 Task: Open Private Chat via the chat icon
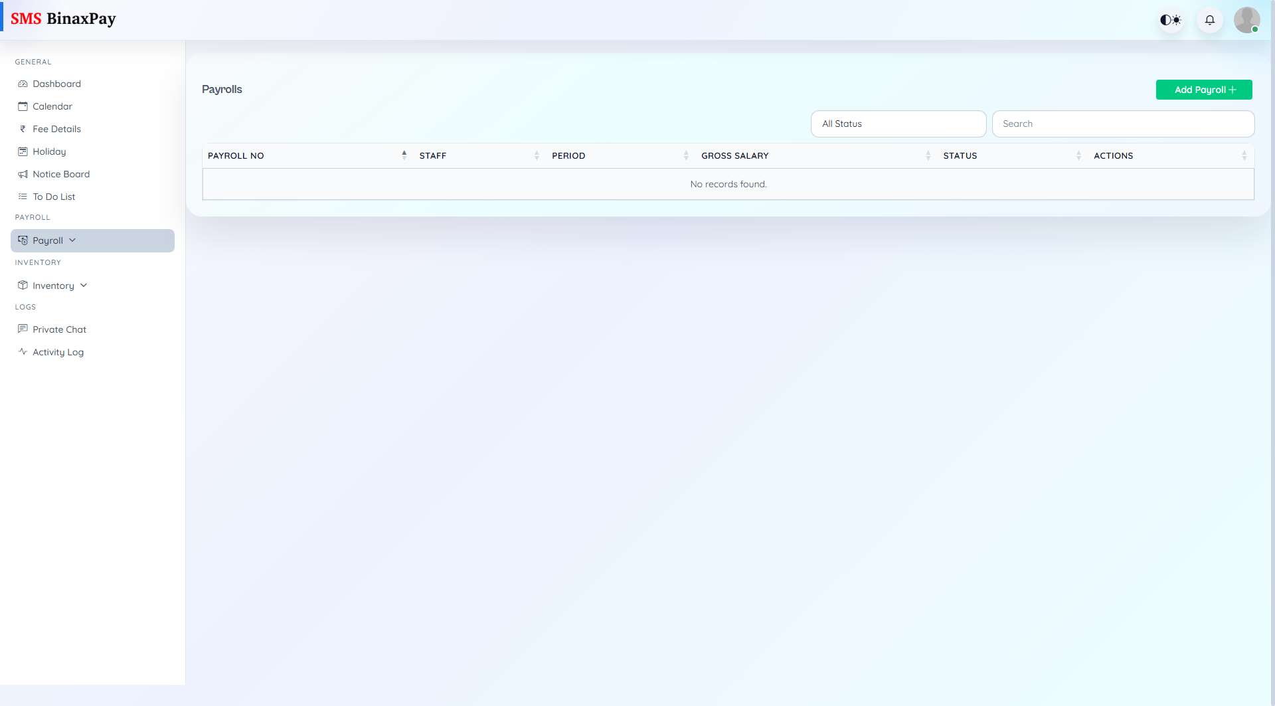(23, 329)
